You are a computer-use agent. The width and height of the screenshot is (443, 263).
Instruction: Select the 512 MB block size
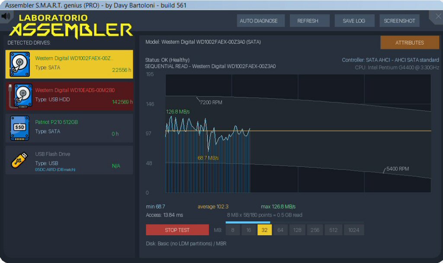[334, 230]
